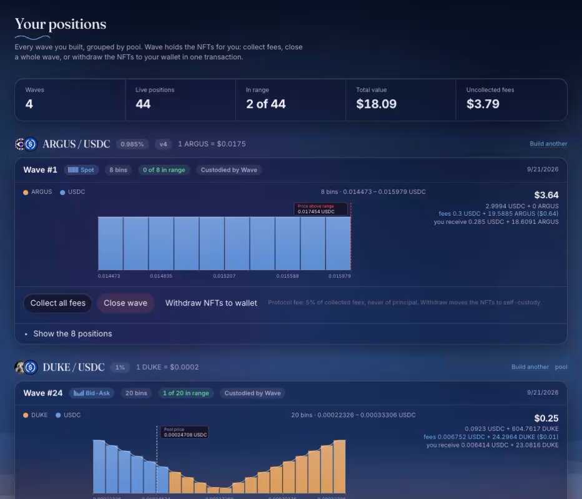Click the orange DUKE legend dot
The width and height of the screenshot is (582, 499).
click(x=26, y=415)
